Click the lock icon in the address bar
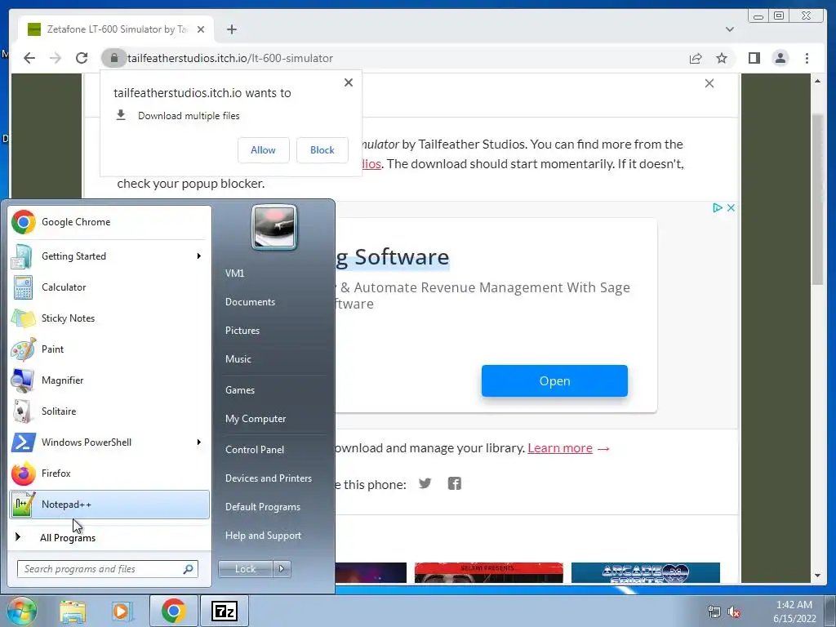Viewport: 836px width, 627px height. click(113, 58)
